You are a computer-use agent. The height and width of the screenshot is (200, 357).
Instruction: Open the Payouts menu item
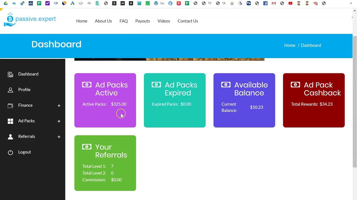[143, 21]
